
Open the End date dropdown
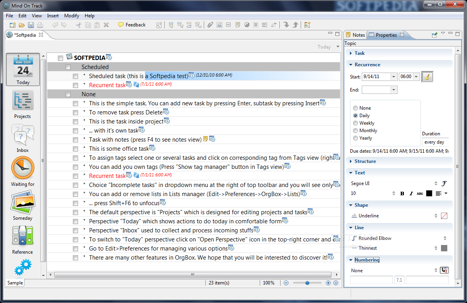(393, 90)
